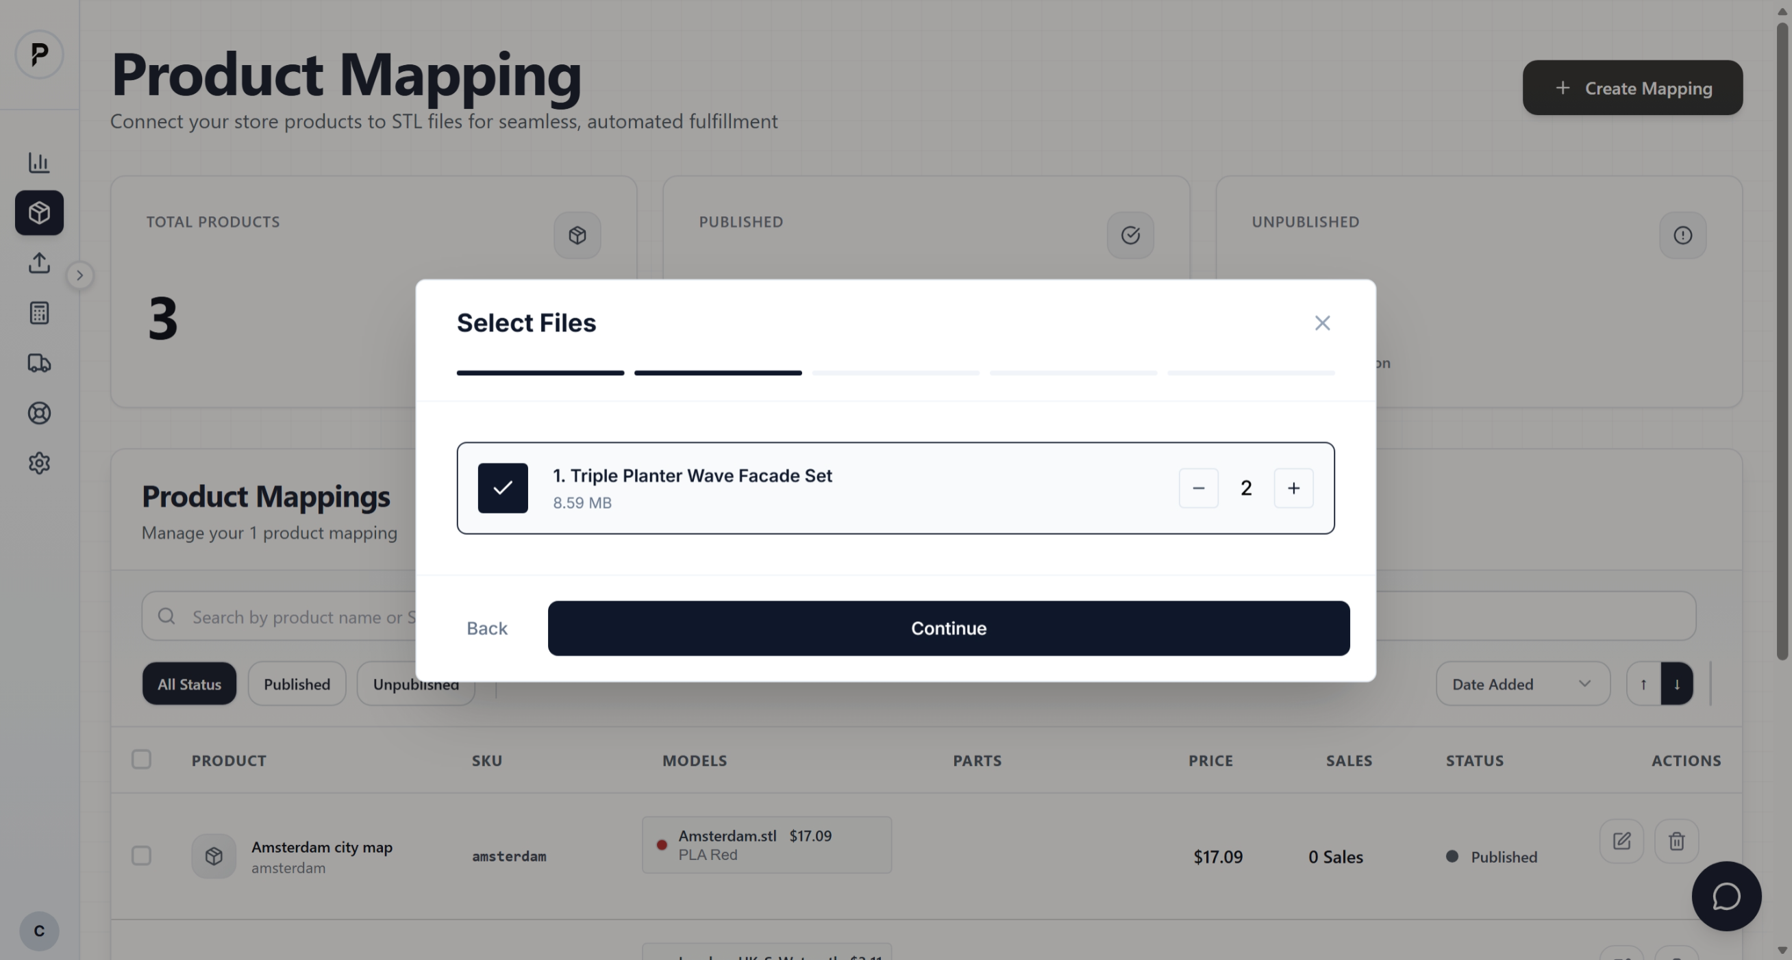Viewport: 1792px width, 960px height.
Task: Click the SALES column header
Action: coord(1349,761)
